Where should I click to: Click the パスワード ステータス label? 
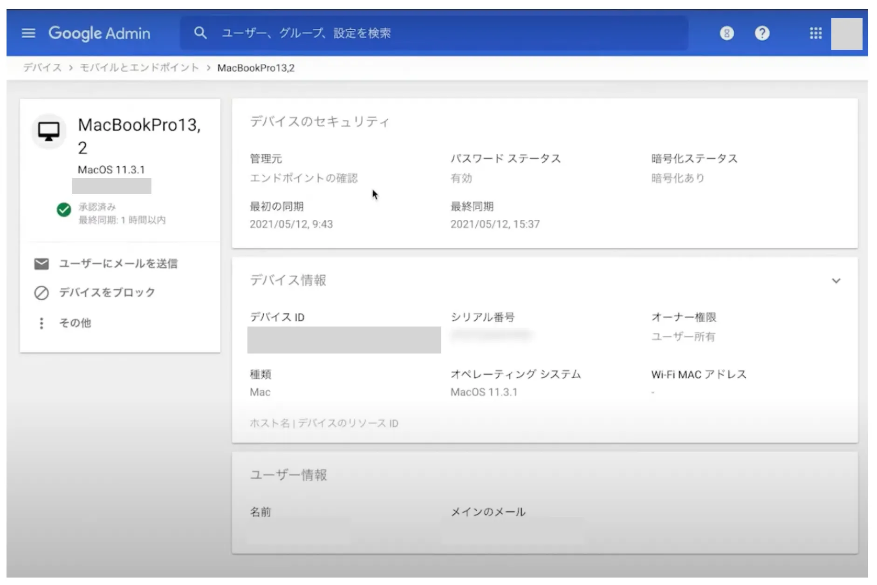click(506, 159)
